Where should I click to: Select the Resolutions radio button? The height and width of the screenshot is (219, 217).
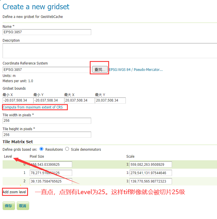(x=41, y=149)
